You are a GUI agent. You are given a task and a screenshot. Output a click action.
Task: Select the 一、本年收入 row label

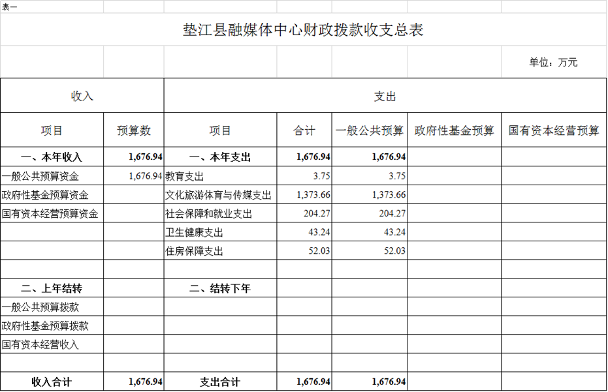[52, 157]
